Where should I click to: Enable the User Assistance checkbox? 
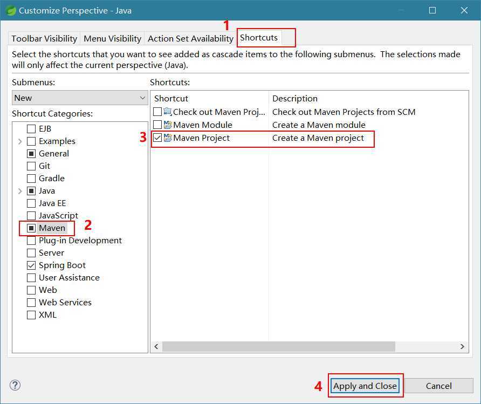(31, 278)
